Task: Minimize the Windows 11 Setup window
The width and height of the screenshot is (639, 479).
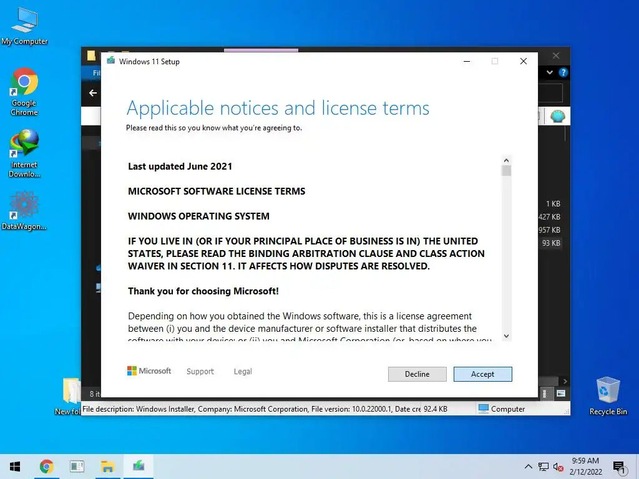Action: 467,61
